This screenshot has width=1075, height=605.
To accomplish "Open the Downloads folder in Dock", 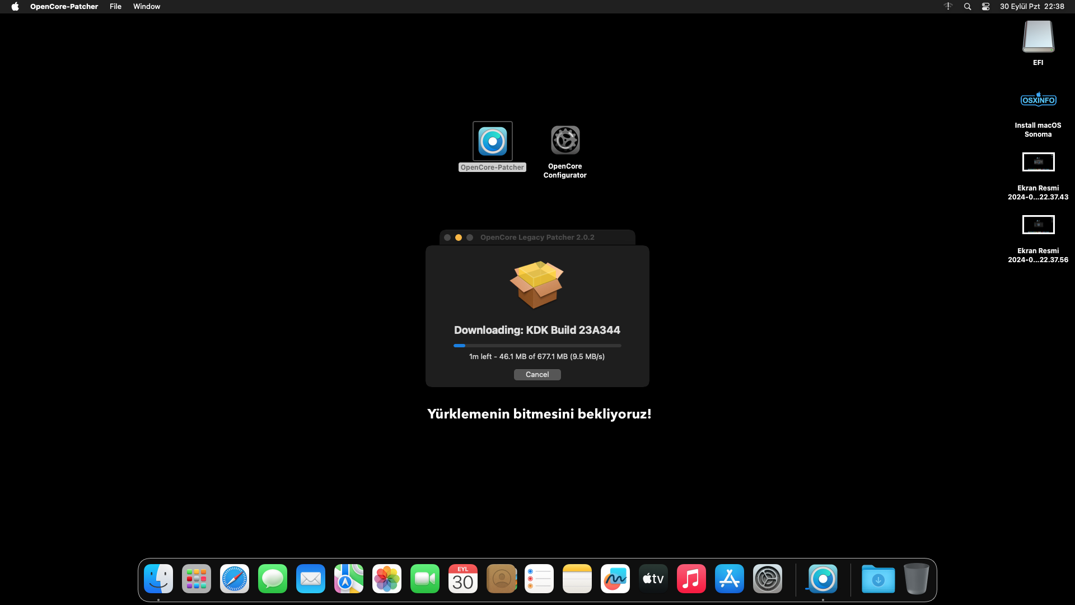I will point(878,579).
